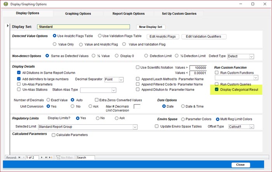Click Edit Validation Qualifiers button

point(204,36)
